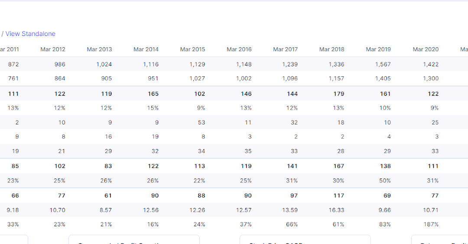Click the 50% percentage cell
468x244 pixels.
[385, 181]
